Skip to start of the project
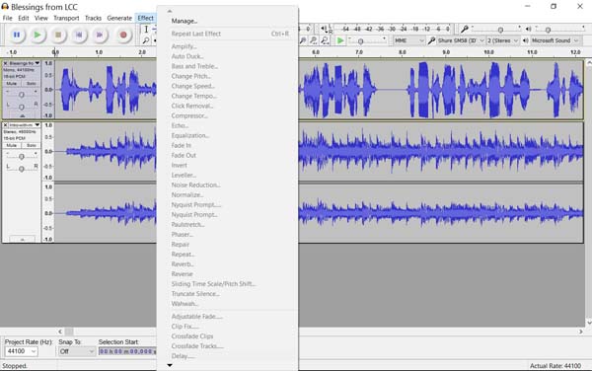592x371 pixels. pos(79,35)
